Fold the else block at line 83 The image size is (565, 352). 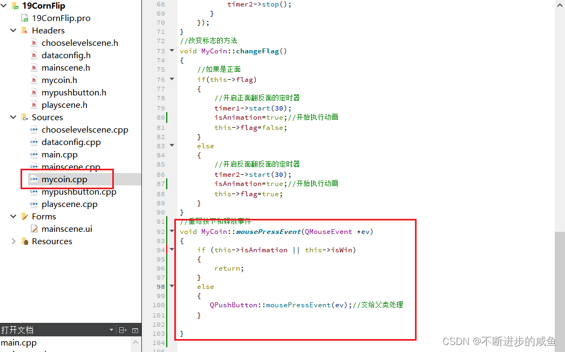click(x=172, y=146)
